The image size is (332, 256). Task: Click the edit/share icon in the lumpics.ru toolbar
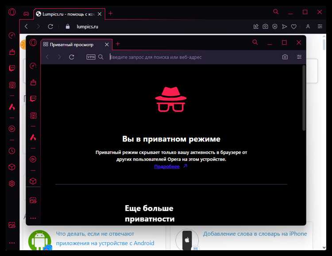click(x=256, y=27)
